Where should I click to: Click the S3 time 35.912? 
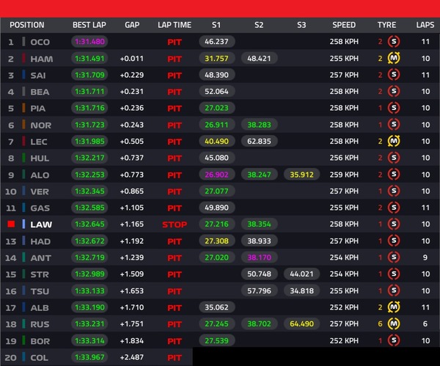[x=301, y=175]
